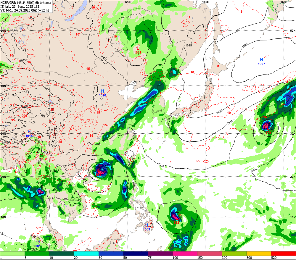The image size is (296, 260).
Task: Click the magenta 100–150 mm legend swatch
Action: [185, 253]
